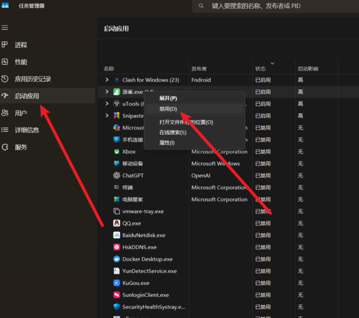Click the 应用历史记录 history icon

(5, 78)
